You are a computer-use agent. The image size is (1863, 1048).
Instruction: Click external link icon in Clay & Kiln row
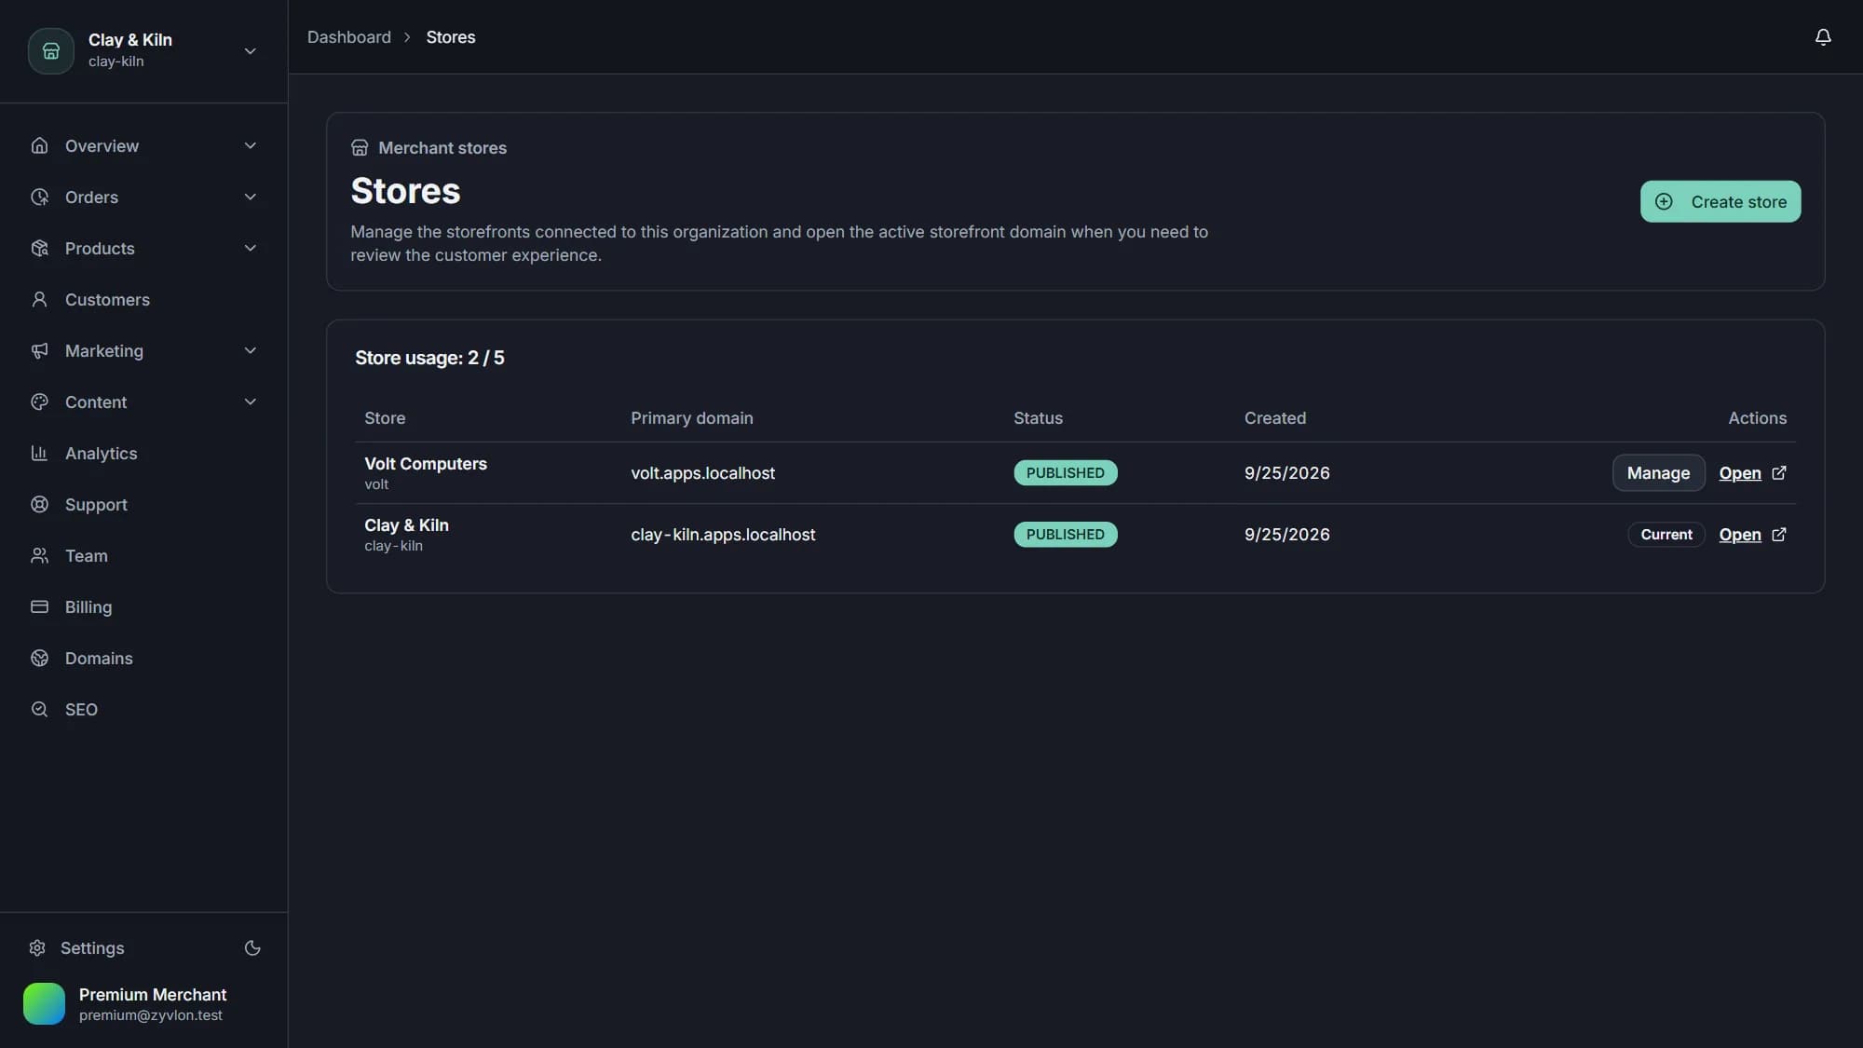[x=1778, y=534]
